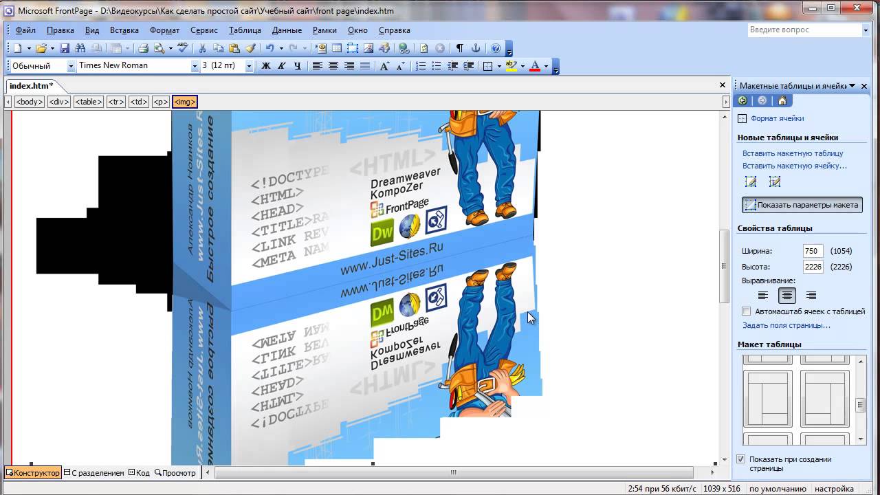Click 'Задать поля страницы...' link

click(x=786, y=325)
